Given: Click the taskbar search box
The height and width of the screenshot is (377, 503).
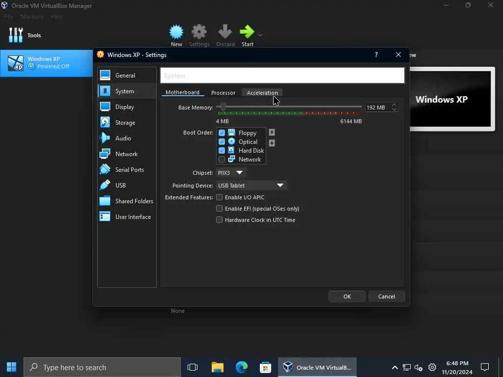Looking at the screenshot, I should (102, 367).
